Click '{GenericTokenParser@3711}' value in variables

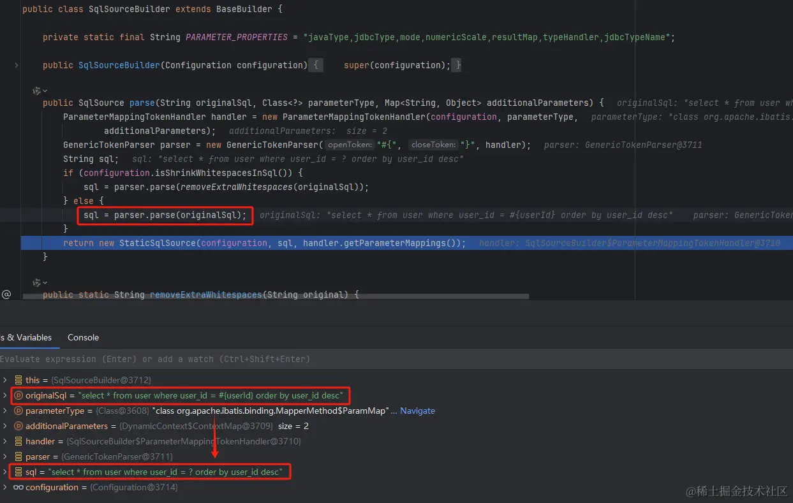[117, 456]
